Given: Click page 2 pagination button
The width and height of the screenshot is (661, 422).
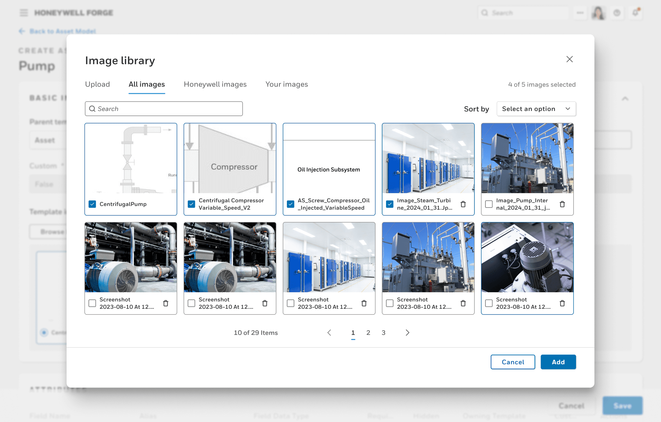Looking at the screenshot, I should 368,332.
